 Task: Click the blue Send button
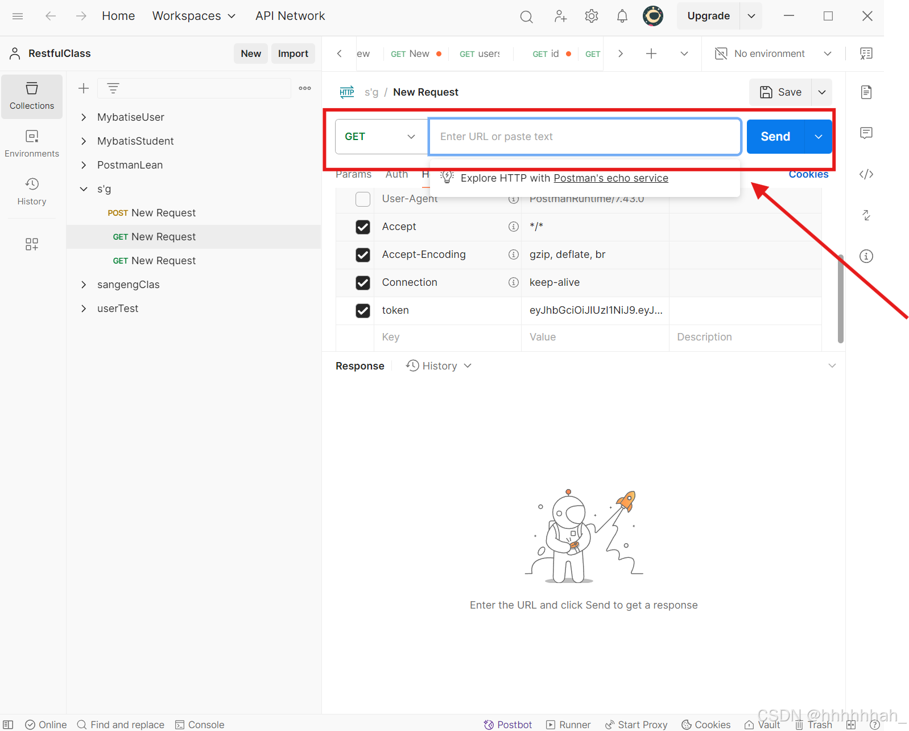(x=775, y=137)
